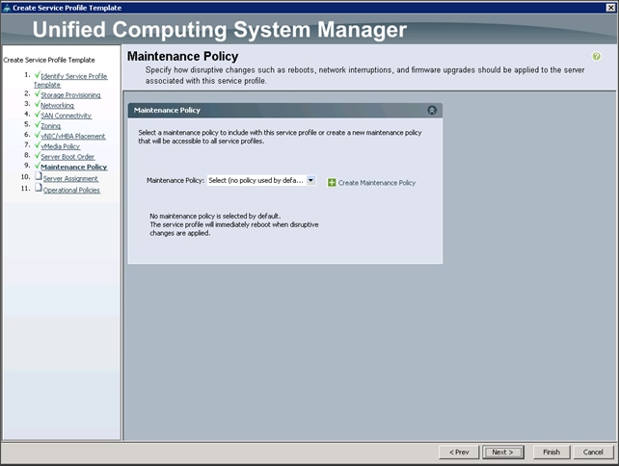Navigate to vNIC/vHBA Placement step

73,136
